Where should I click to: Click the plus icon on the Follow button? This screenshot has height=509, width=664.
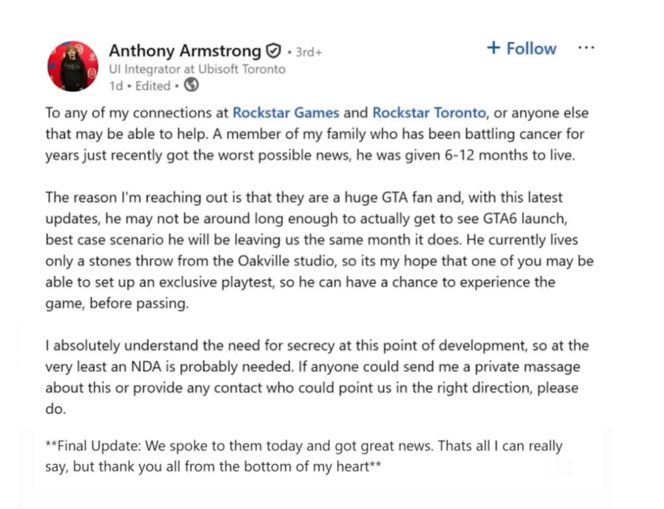tap(494, 47)
